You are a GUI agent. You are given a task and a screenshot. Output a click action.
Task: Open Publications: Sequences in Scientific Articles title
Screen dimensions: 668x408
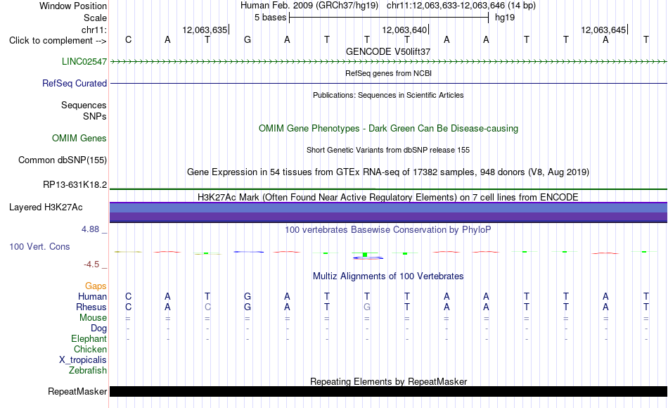pyautogui.click(x=388, y=95)
